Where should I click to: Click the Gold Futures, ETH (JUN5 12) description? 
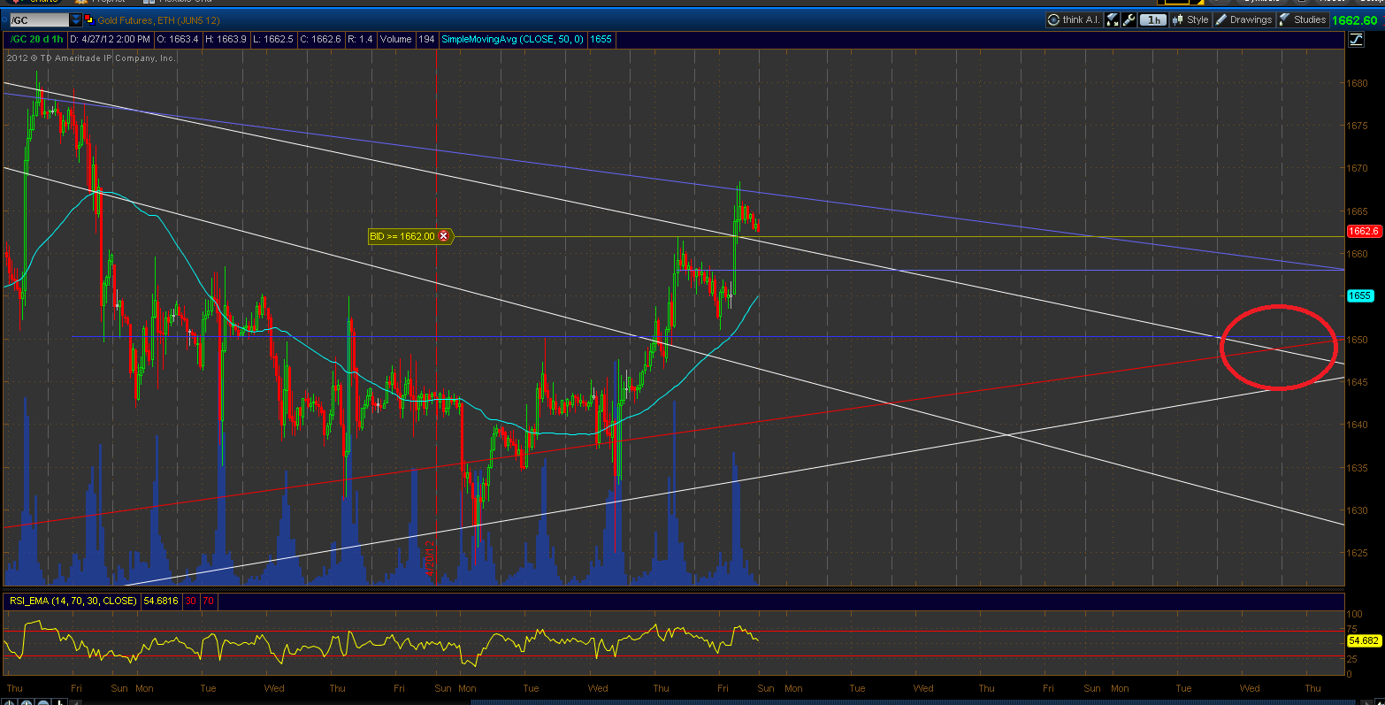click(x=158, y=19)
